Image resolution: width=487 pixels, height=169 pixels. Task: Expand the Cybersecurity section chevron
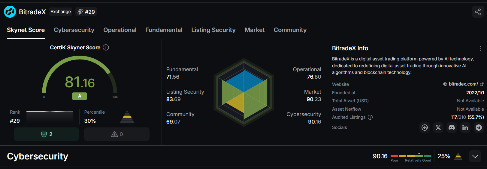pos(475,156)
